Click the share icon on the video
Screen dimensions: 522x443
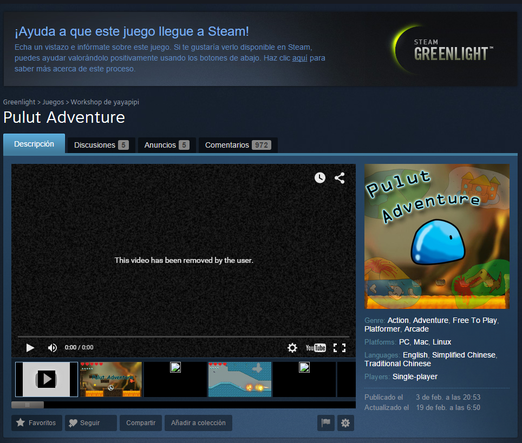(340, 178)
